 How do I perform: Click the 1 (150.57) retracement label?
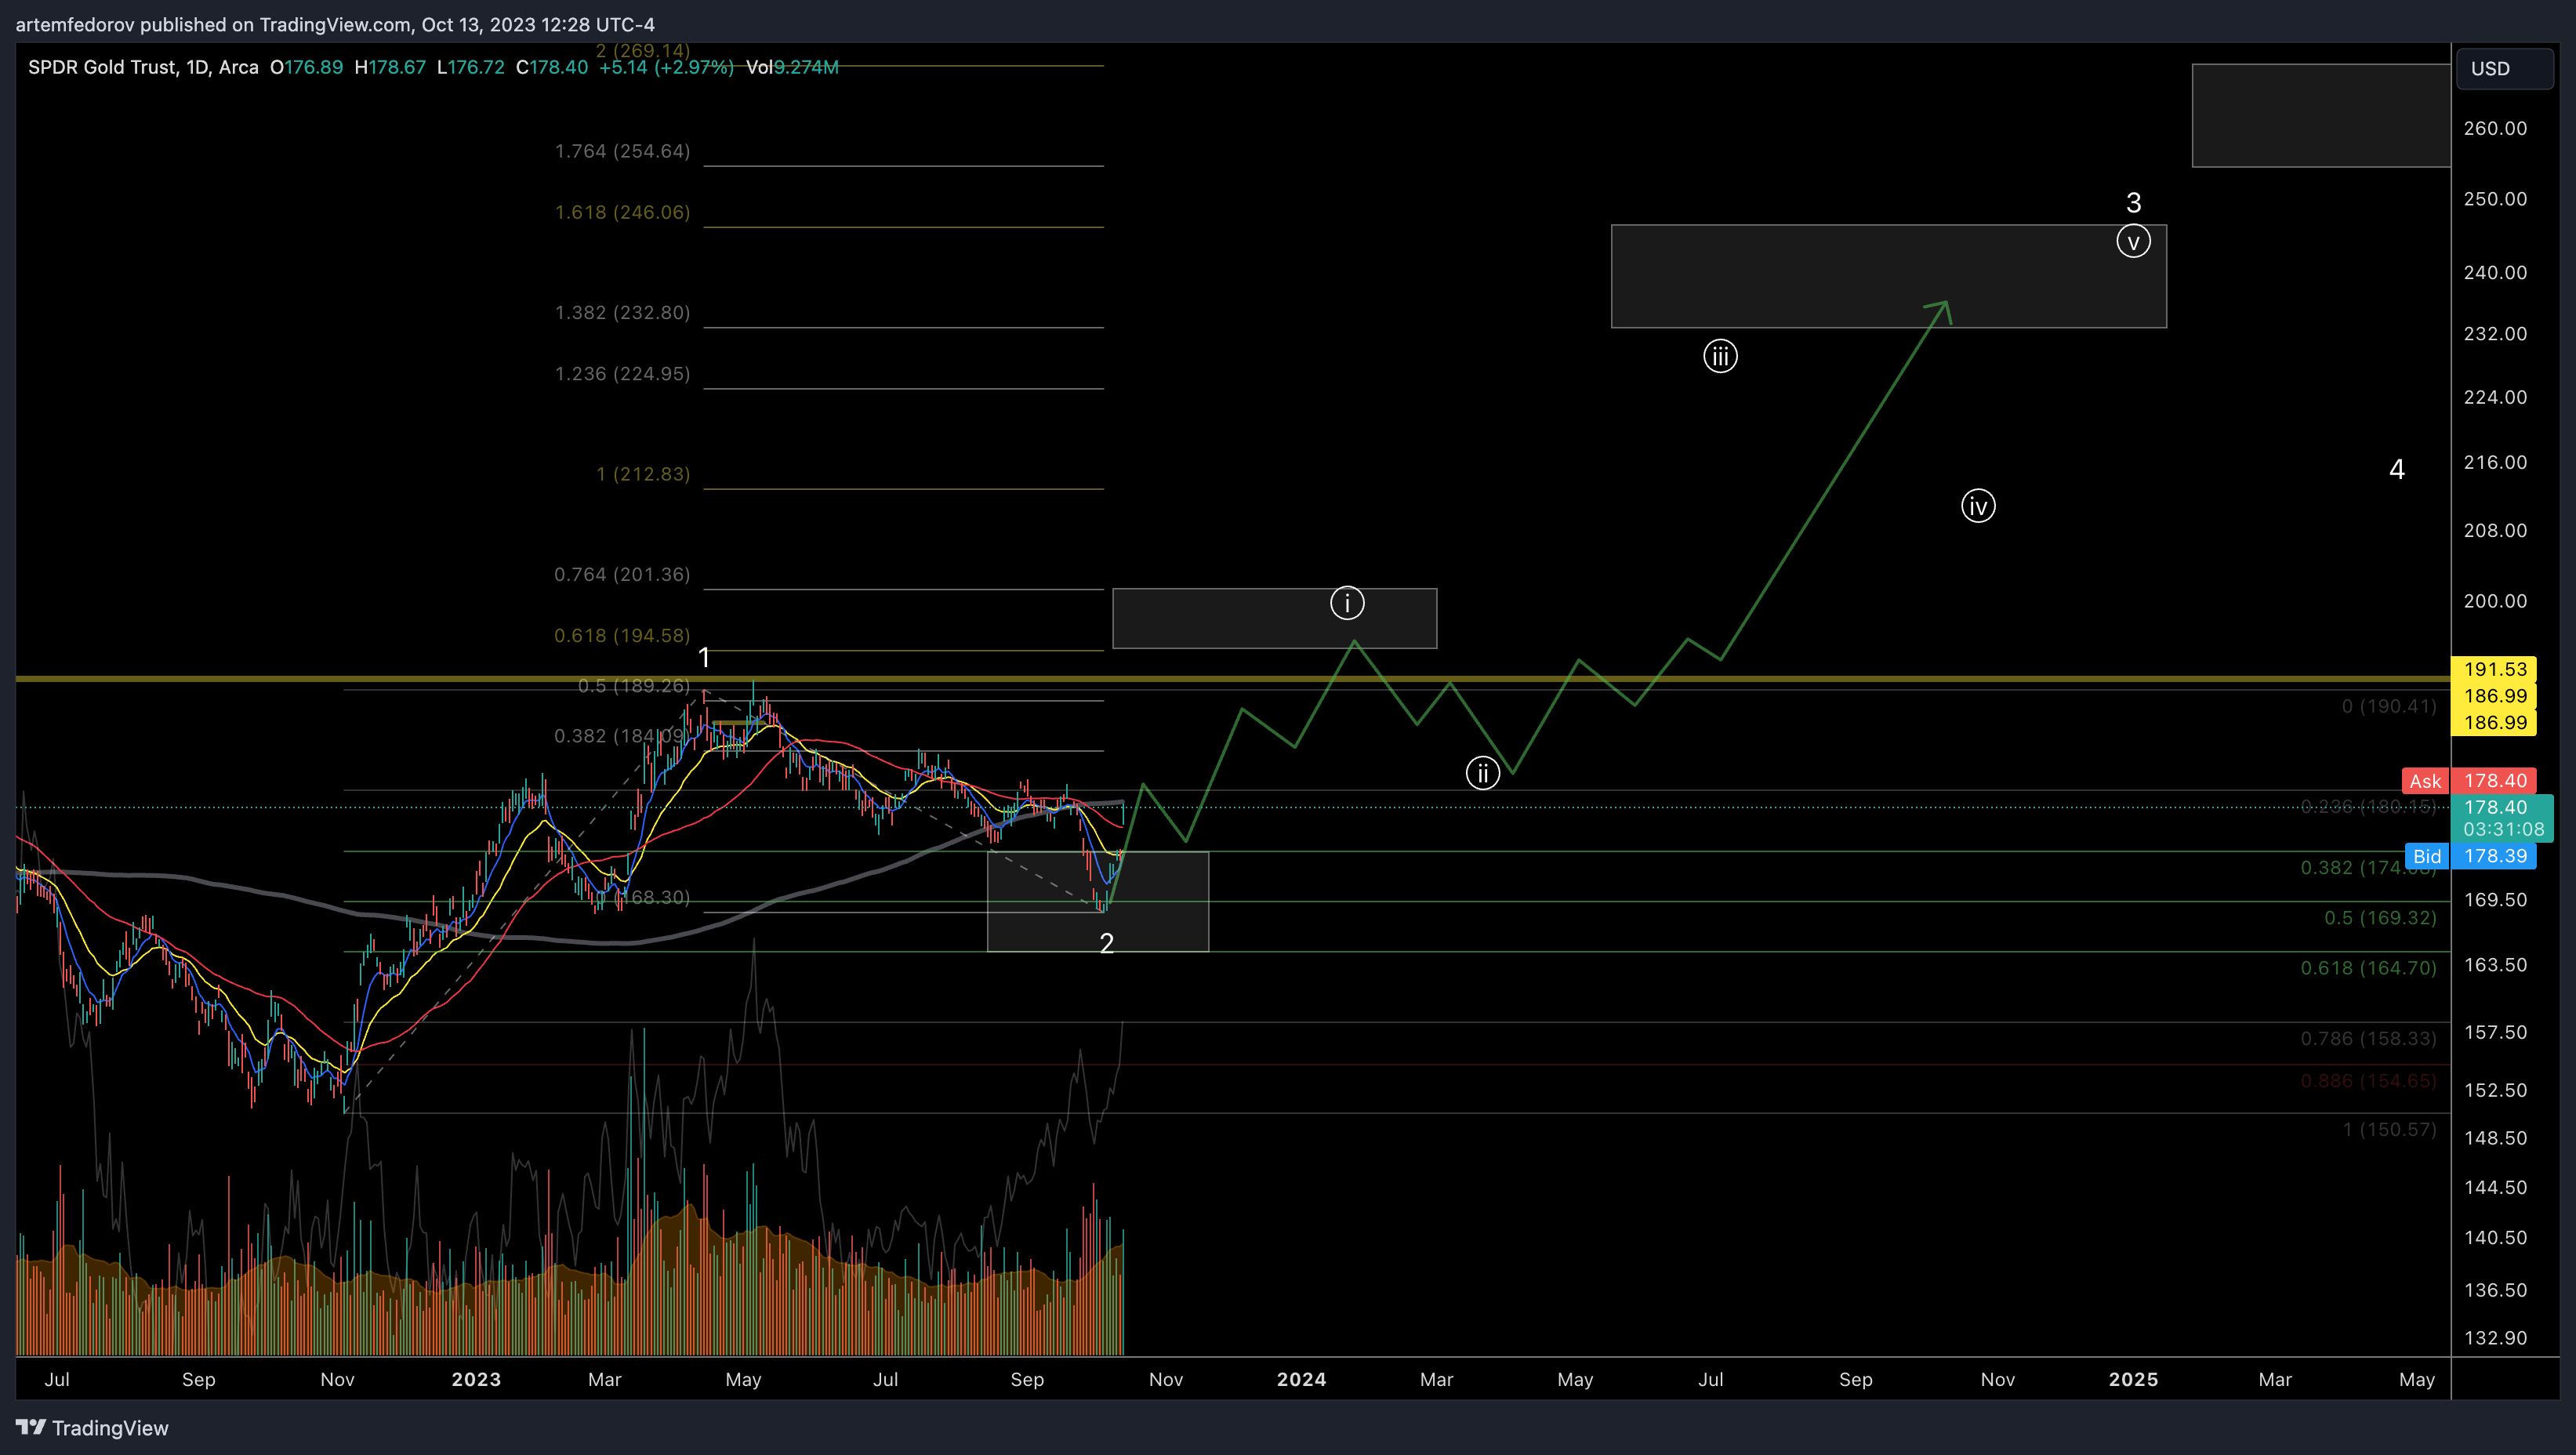(2389, 1129)
